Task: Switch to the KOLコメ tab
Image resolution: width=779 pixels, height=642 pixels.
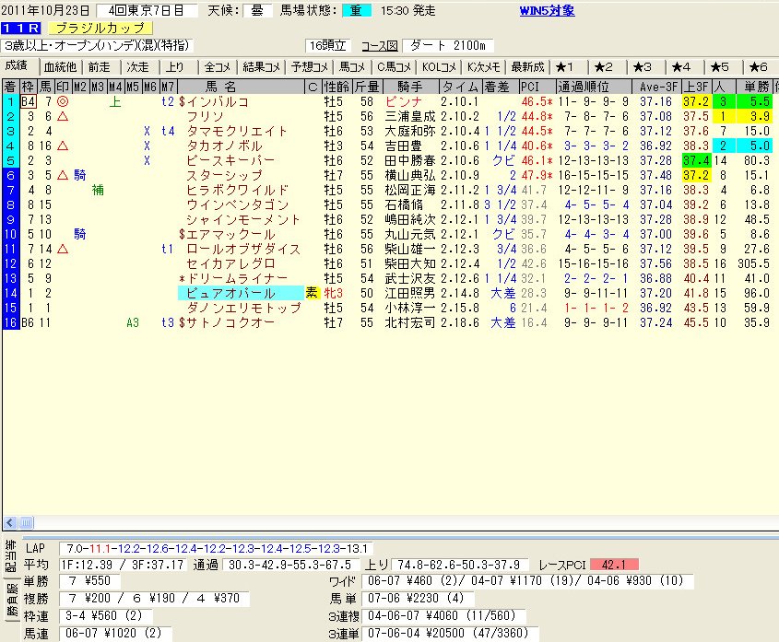Action: coord(439,67)
